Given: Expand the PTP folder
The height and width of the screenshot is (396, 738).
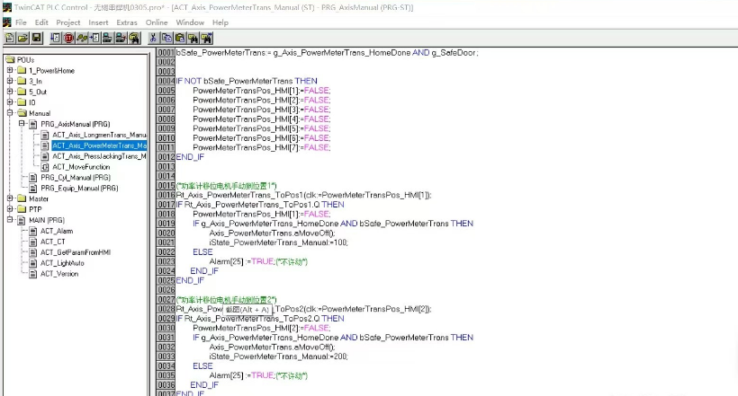Looking at the screenshot, I should click(10, 209).
